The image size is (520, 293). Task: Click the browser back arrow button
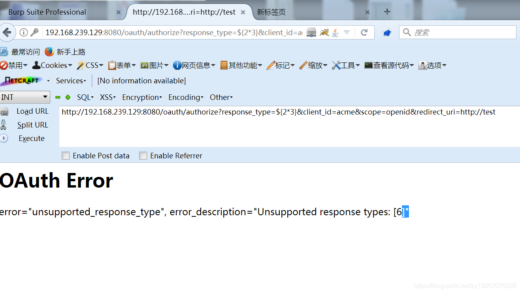[x=7, y=32]
